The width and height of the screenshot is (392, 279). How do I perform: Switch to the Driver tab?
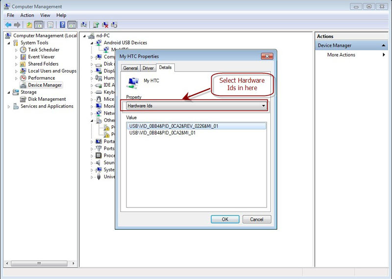click(148, 68)
